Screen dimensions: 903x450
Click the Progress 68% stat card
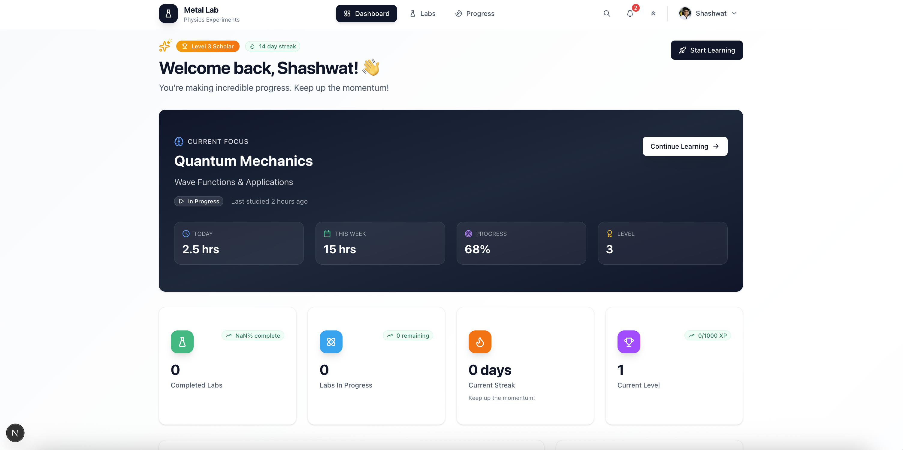[521, 243]
